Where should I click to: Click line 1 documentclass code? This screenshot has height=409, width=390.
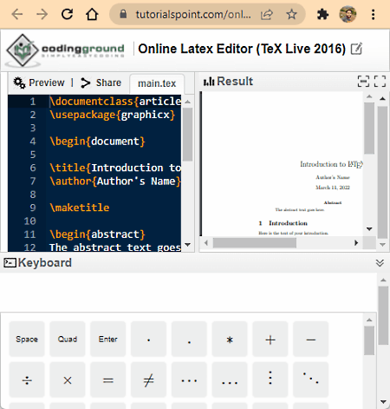click(x=115, y=102)
